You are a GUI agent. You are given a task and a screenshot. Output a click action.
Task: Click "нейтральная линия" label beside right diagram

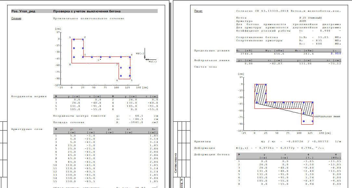(x=327, y=117)
